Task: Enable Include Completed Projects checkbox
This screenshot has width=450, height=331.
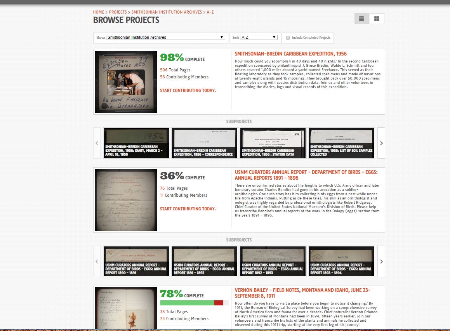Action: click(x=288, y=38)
